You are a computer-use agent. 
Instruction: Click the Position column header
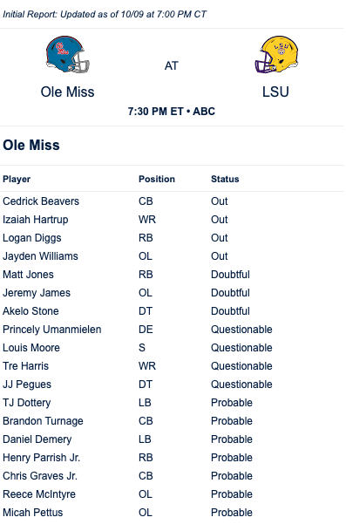pos(157,179)
